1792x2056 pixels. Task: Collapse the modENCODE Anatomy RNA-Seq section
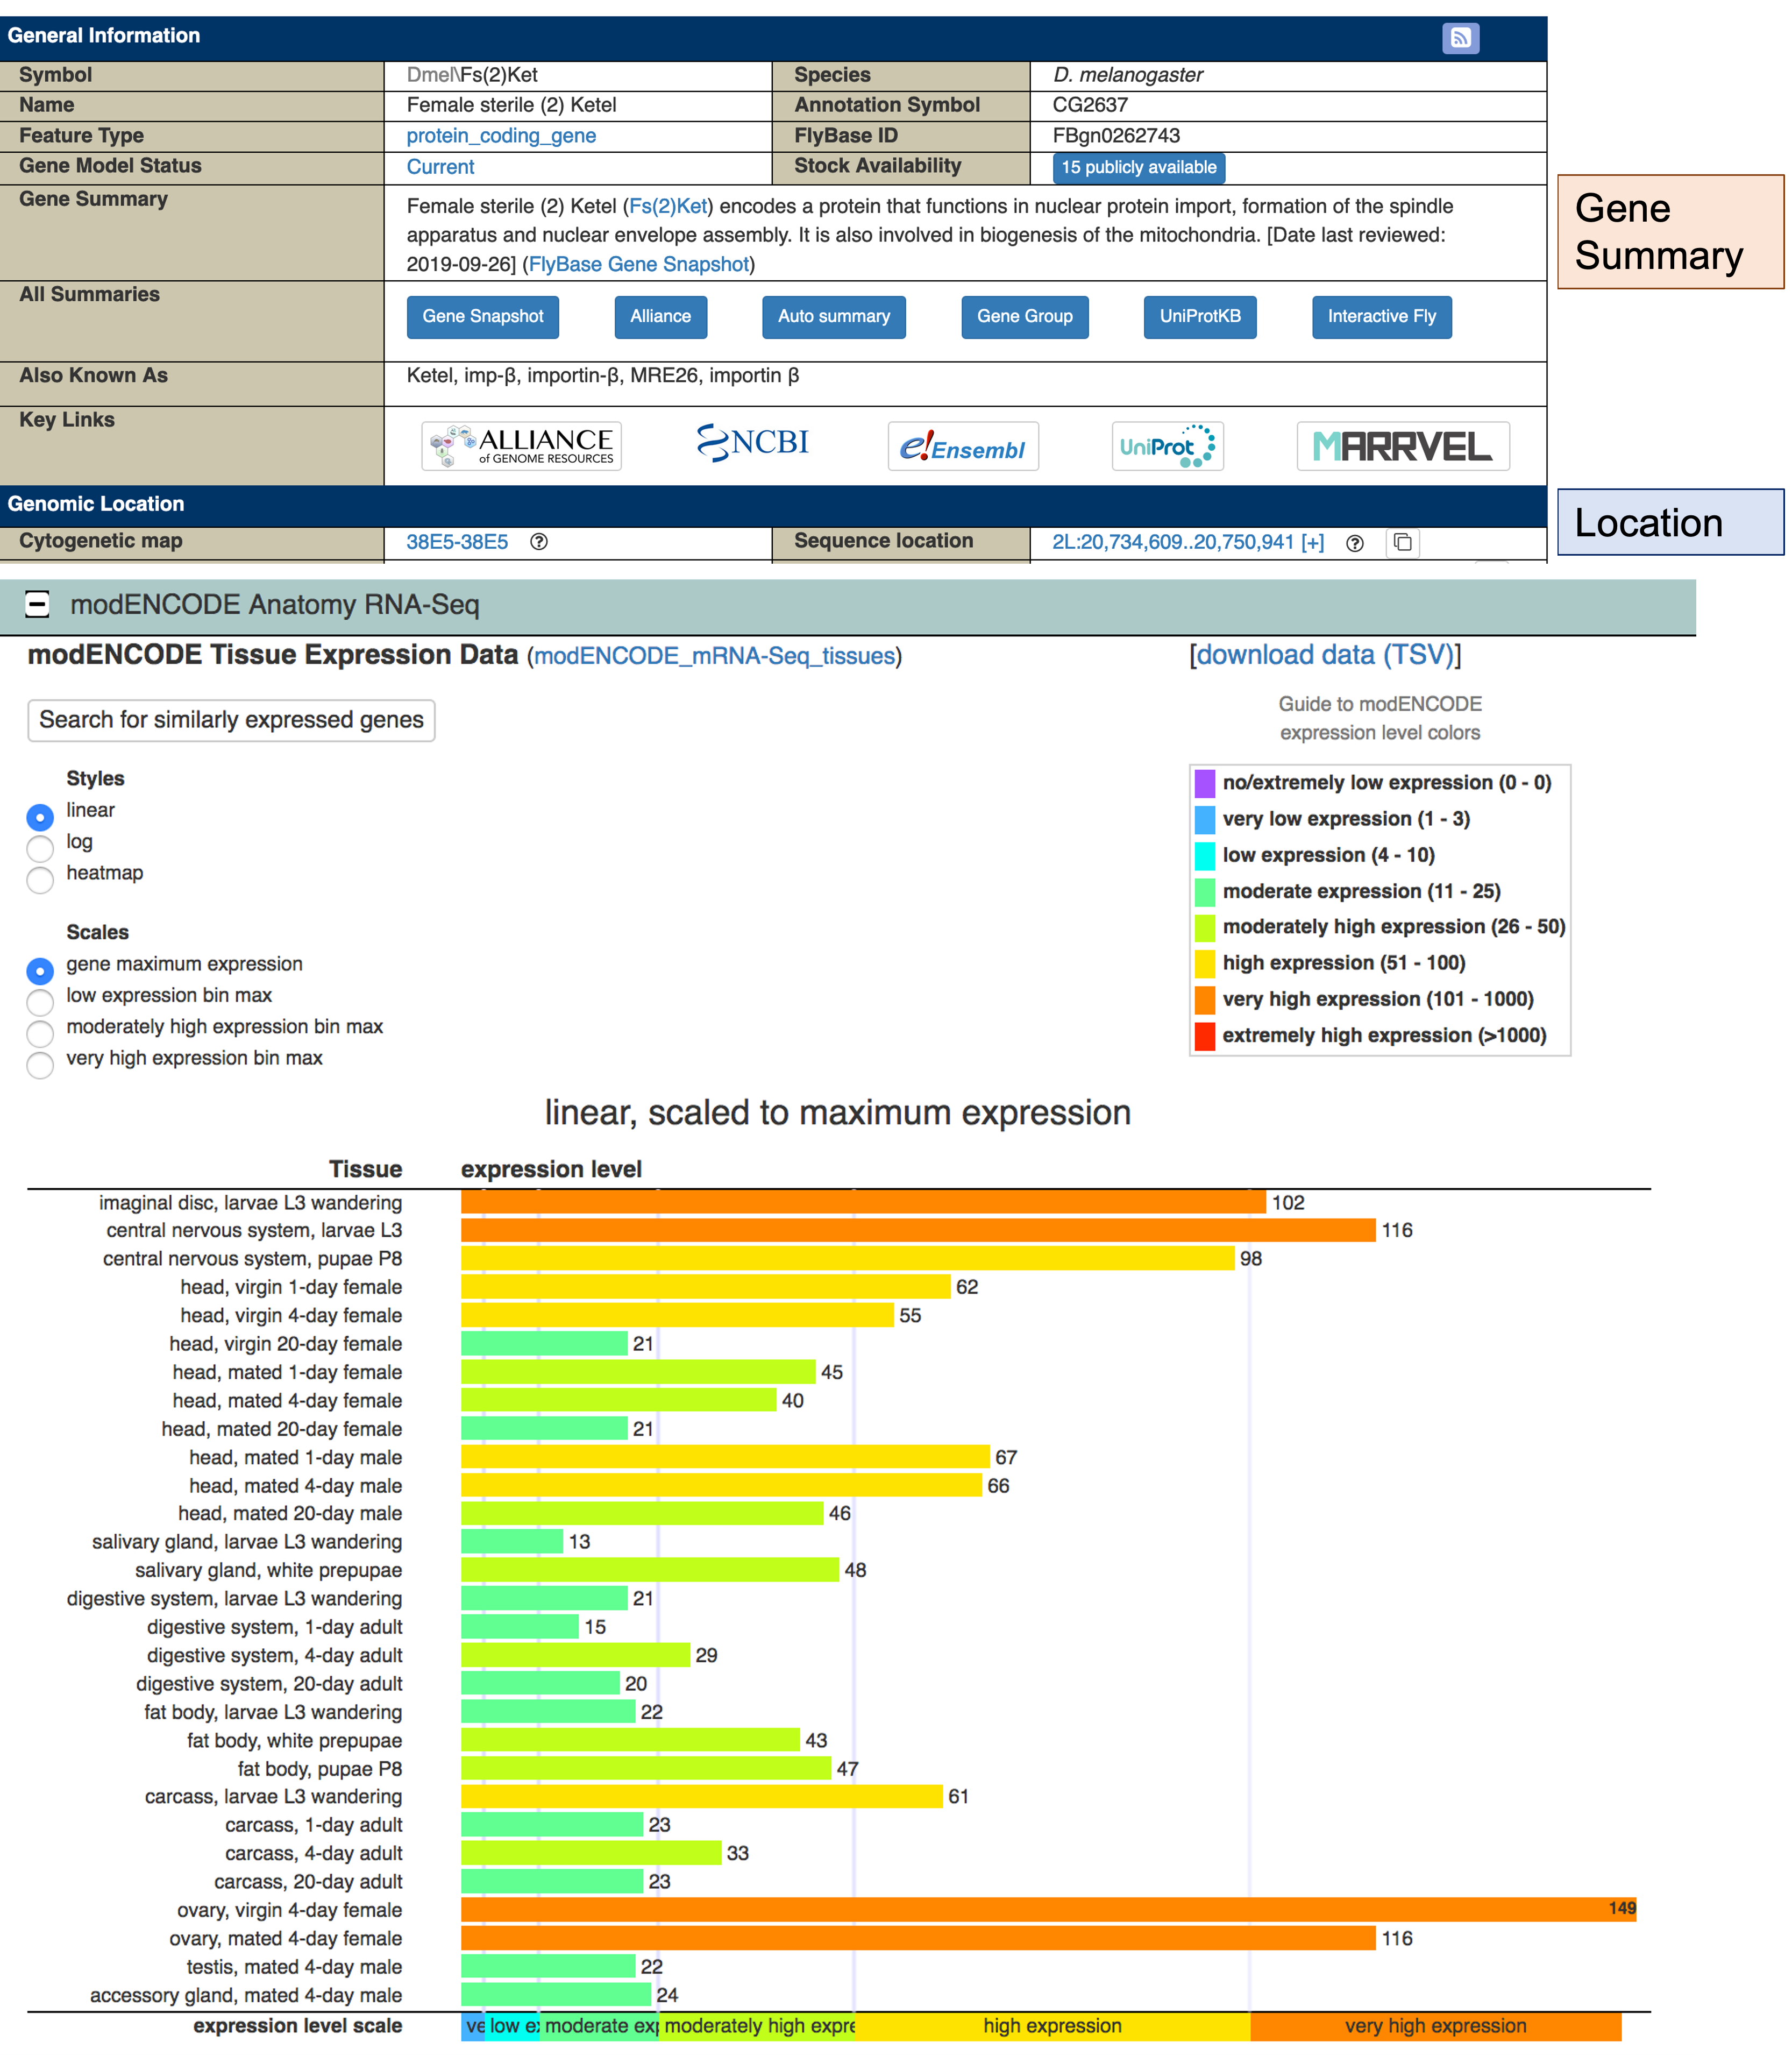(37, 604)
